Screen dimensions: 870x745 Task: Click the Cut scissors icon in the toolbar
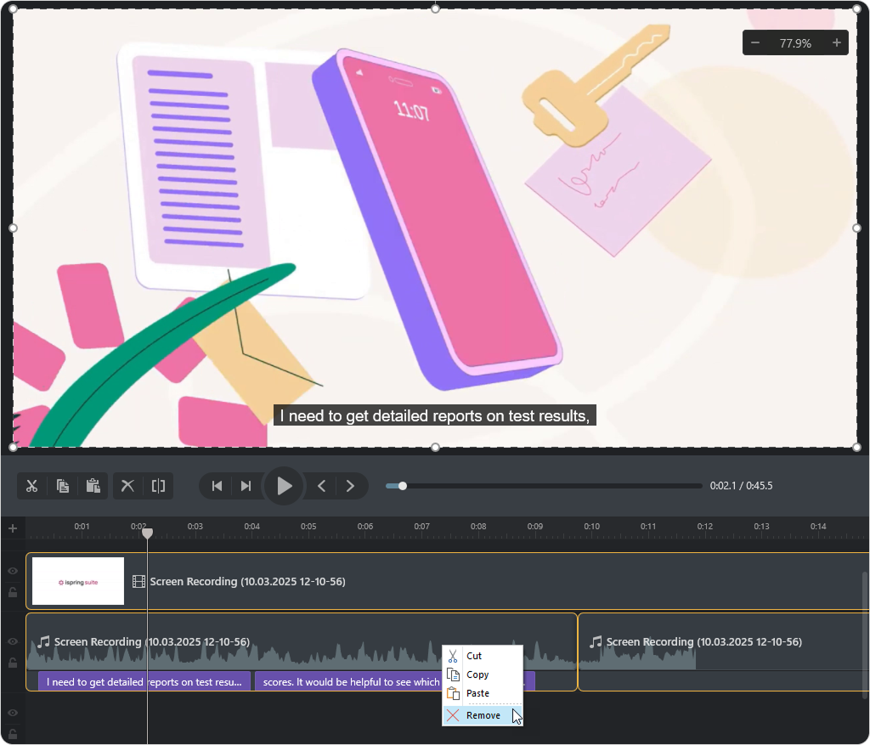point(32,486)
